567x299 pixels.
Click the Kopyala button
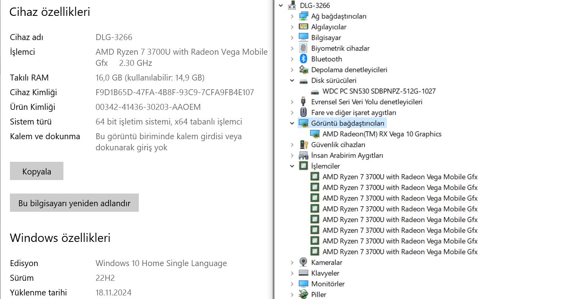[x=36, y=171]
